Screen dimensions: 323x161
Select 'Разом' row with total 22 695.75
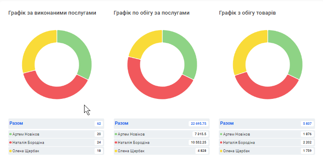click(161, 123)
